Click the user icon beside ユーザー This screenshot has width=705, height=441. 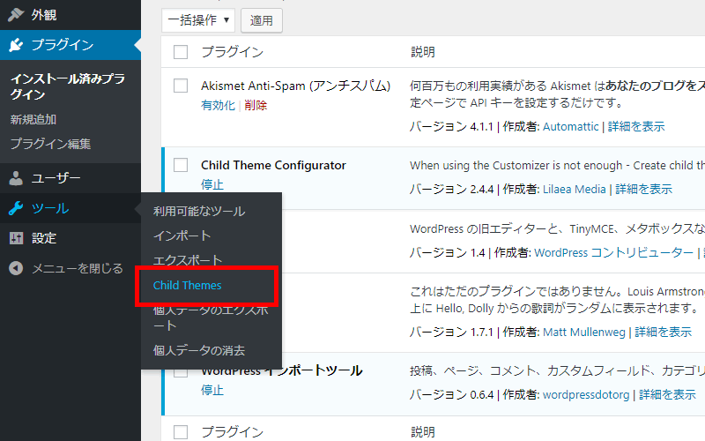pos(16,178)
